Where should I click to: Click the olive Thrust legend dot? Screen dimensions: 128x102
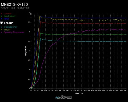click(2, 30)
